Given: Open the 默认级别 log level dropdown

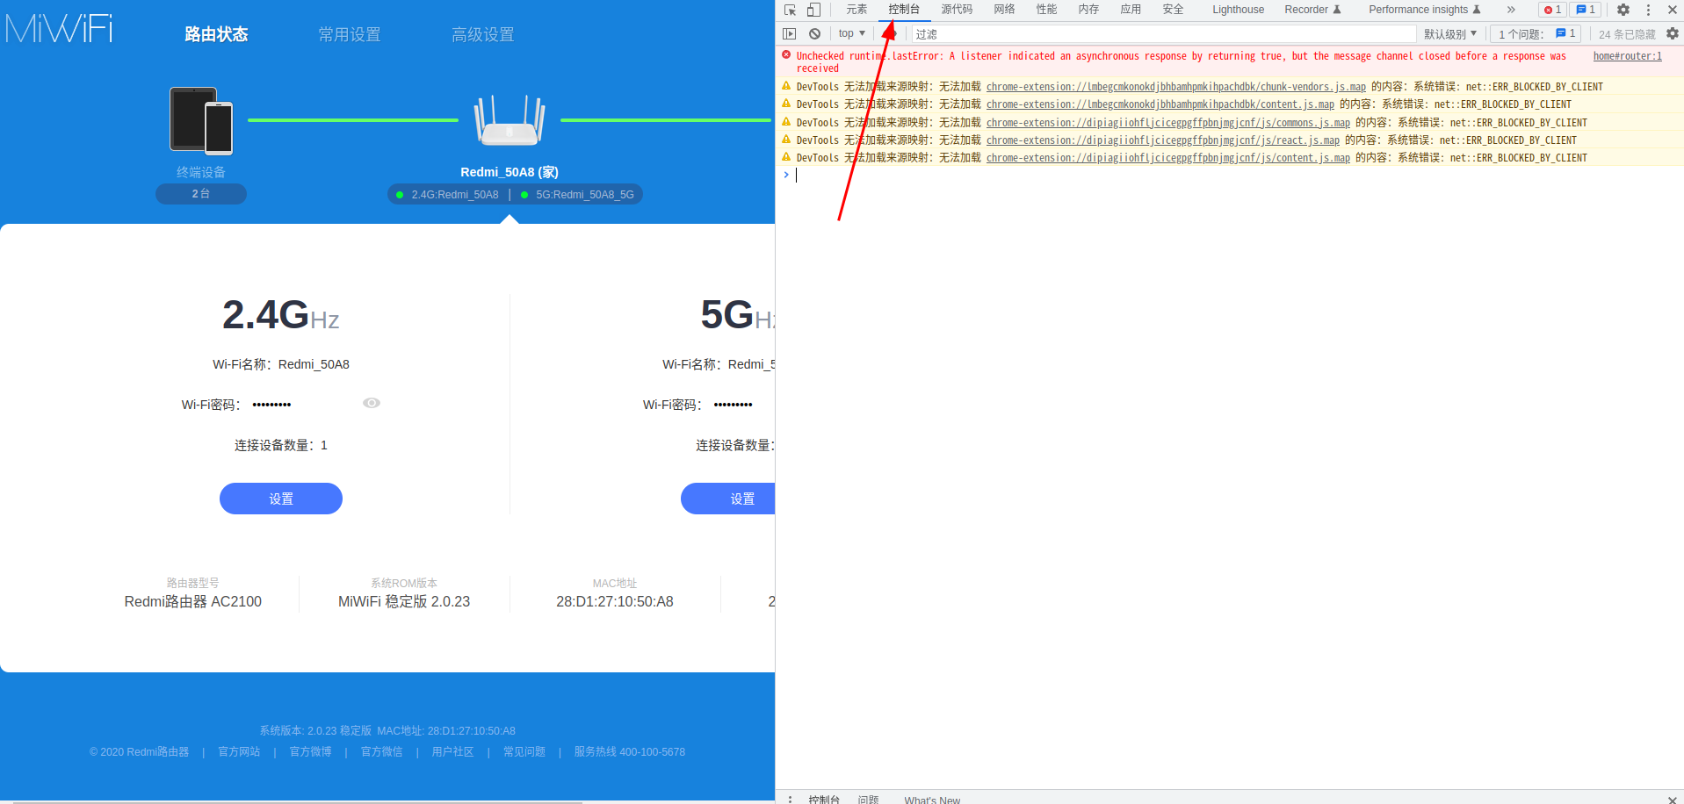Looking at the screenshot, I should click(1450, 34).
